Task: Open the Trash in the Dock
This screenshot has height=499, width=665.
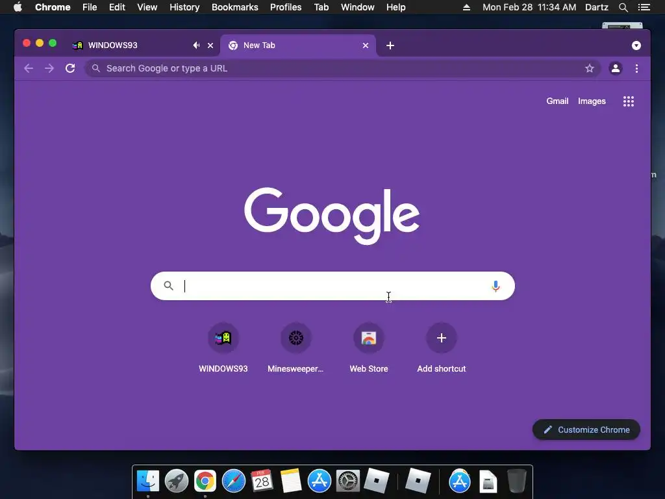Action: pyautogui.click(x=517, y=481)
